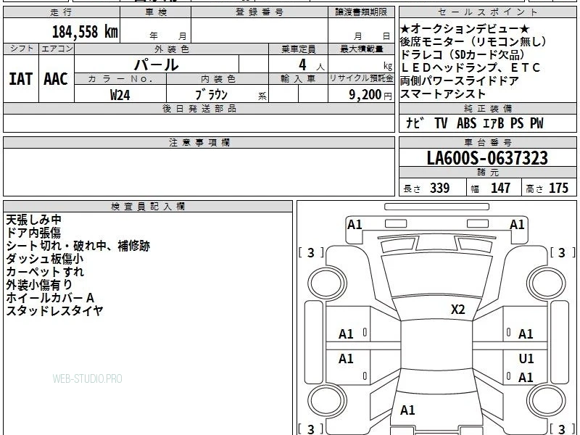The image size is (580, 435).
Task: Select the color code W24
Action: (120, 95)
